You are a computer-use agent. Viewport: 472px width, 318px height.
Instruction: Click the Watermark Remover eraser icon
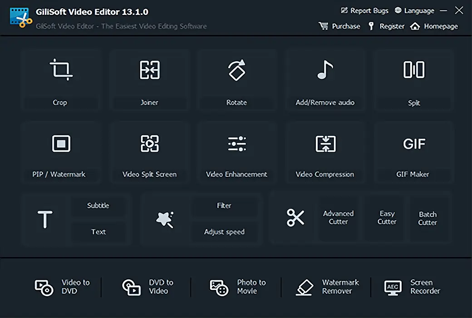click(x=305, y=287)
